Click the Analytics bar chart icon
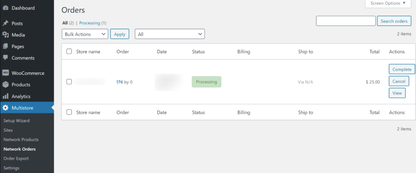This screenshot has height=173, width=416. coord(5,96)
